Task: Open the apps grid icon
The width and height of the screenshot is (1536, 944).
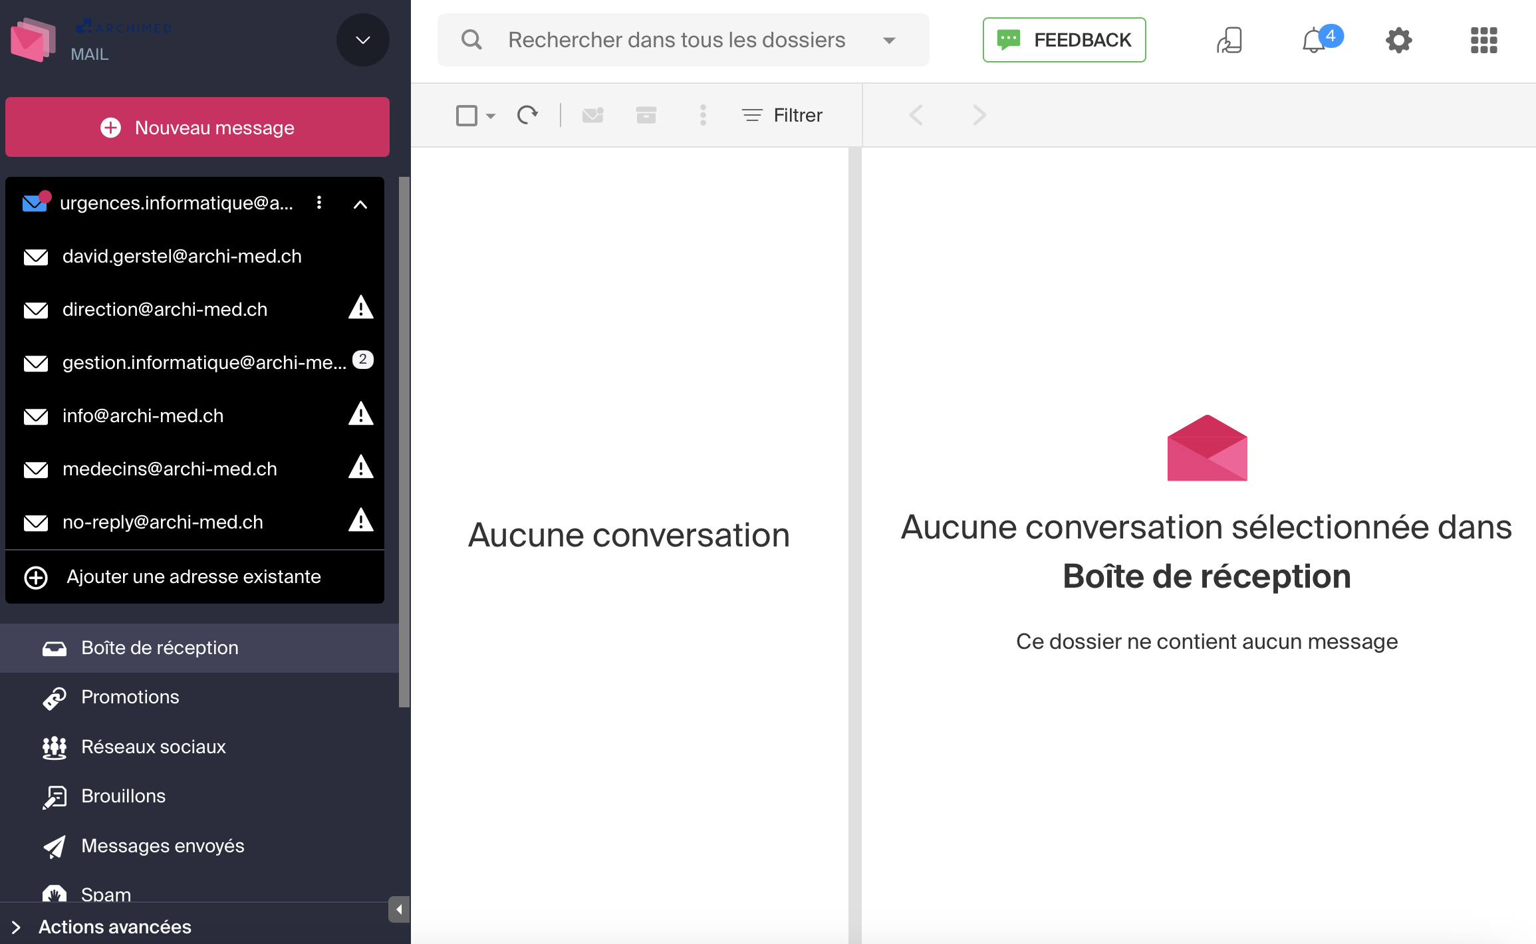Action: 1483,41
